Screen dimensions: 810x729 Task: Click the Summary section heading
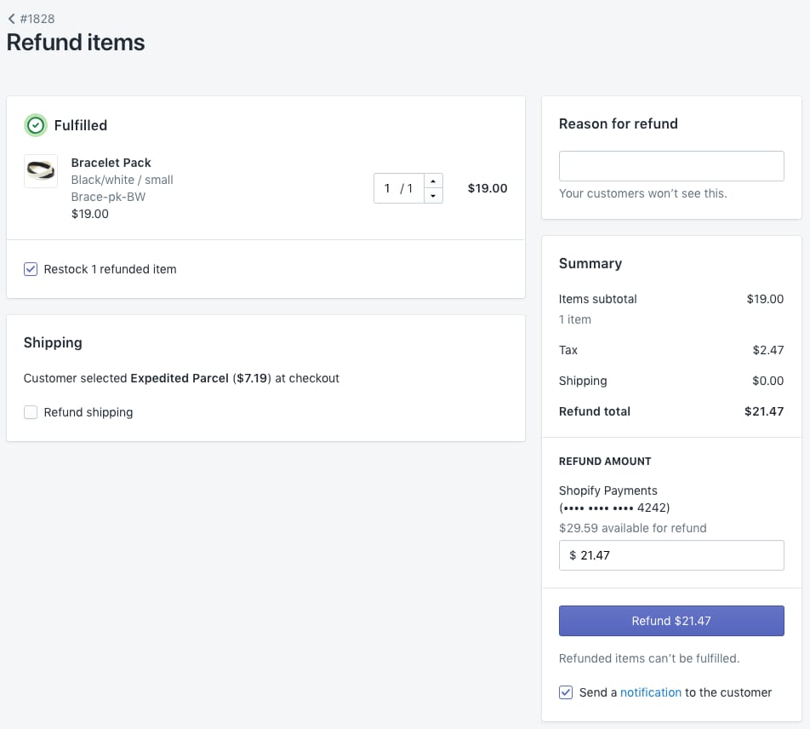click(x=590, y=263)
